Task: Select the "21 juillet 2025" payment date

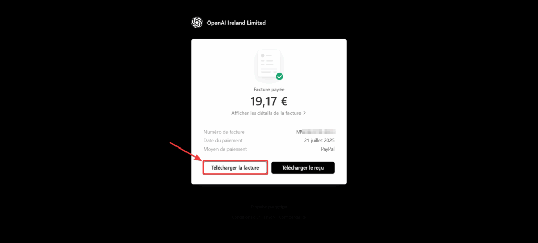Action: click(319, 141)
